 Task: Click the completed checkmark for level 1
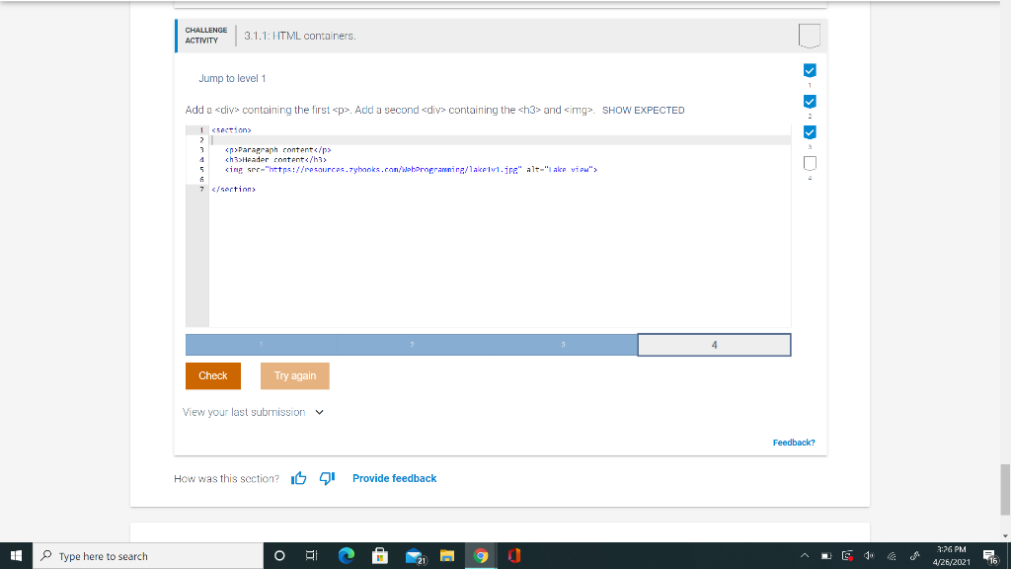809,69
